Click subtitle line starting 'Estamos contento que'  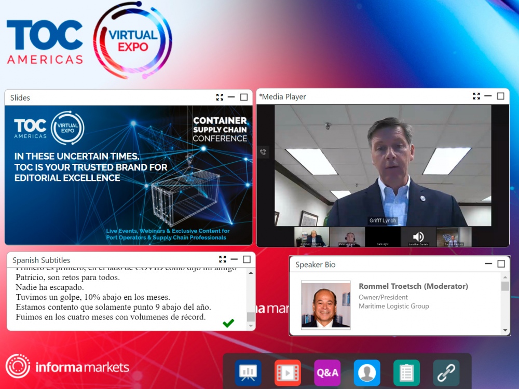(x=113, y=307)
